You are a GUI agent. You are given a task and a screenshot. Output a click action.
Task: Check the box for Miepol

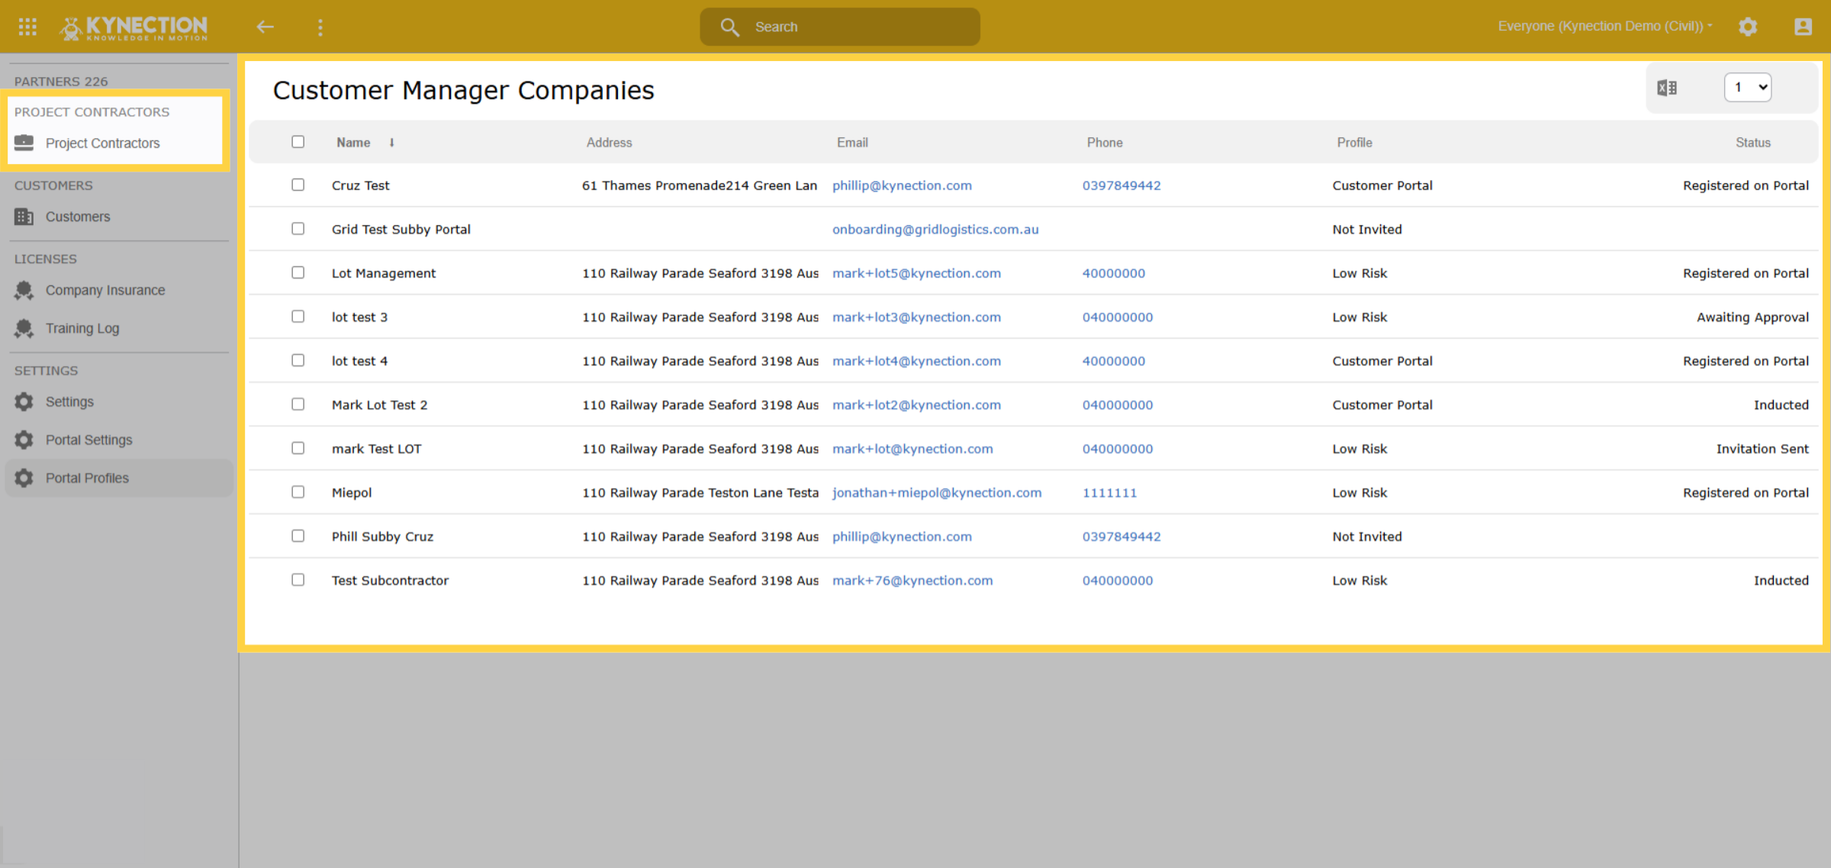298,492
